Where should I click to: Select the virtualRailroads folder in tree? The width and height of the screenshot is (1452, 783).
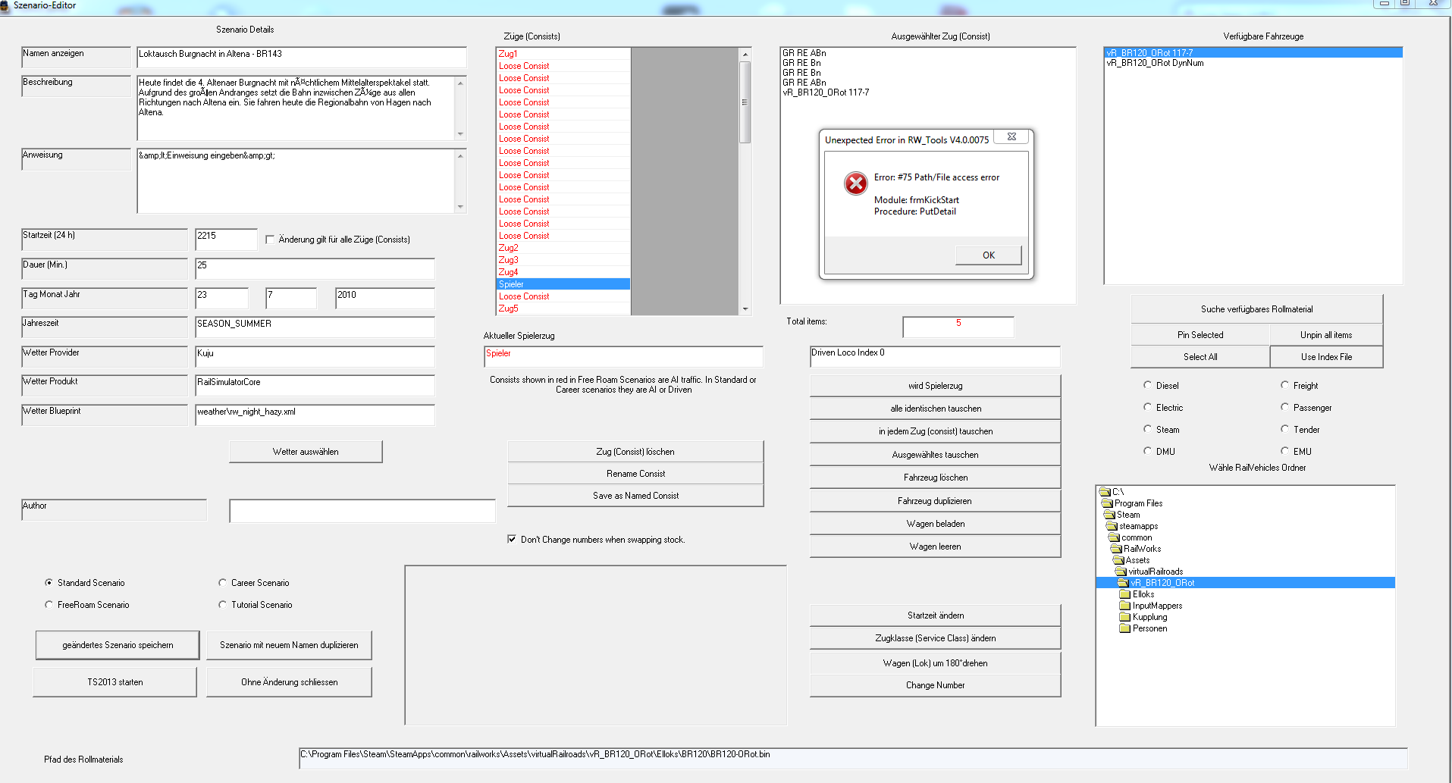(x=1155, y=572)
